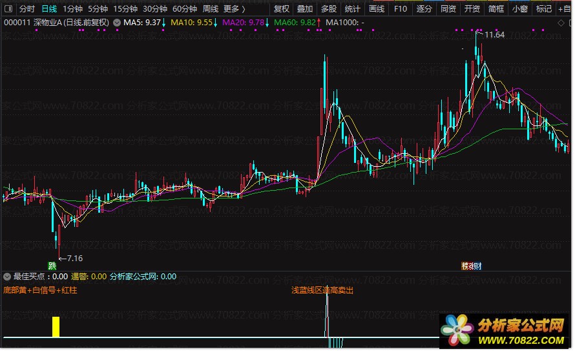This screenshot has width=575, height=351.
Task: Click the 叠加 overlay button
Action: tap(305, 9)
